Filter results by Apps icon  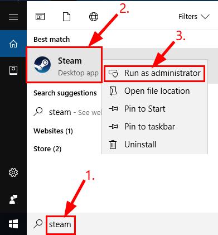pos(40,17)
